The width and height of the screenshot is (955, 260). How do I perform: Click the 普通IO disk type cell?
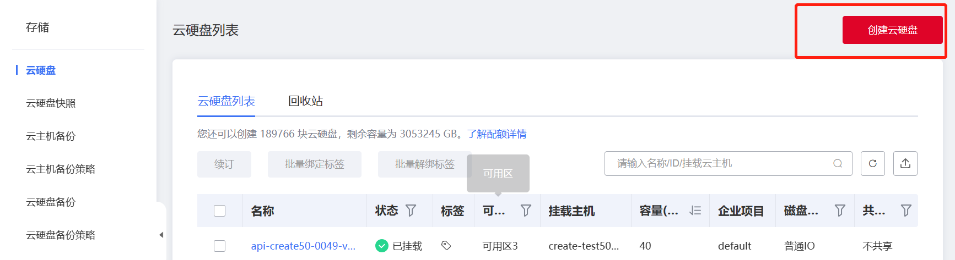[x=799, y=246]
